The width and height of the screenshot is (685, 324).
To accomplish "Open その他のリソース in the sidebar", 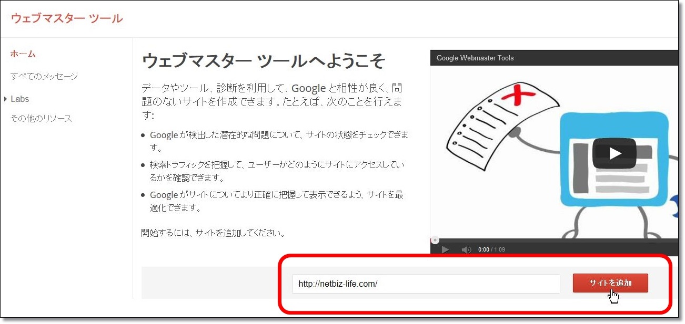I will tap(41, 119).
